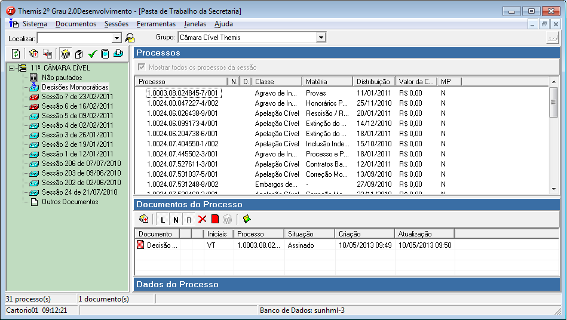The width and height of the screenshot is (567, 320).
Task: Open the Grupo dropdown arrow
Action: tap(321, 37)
